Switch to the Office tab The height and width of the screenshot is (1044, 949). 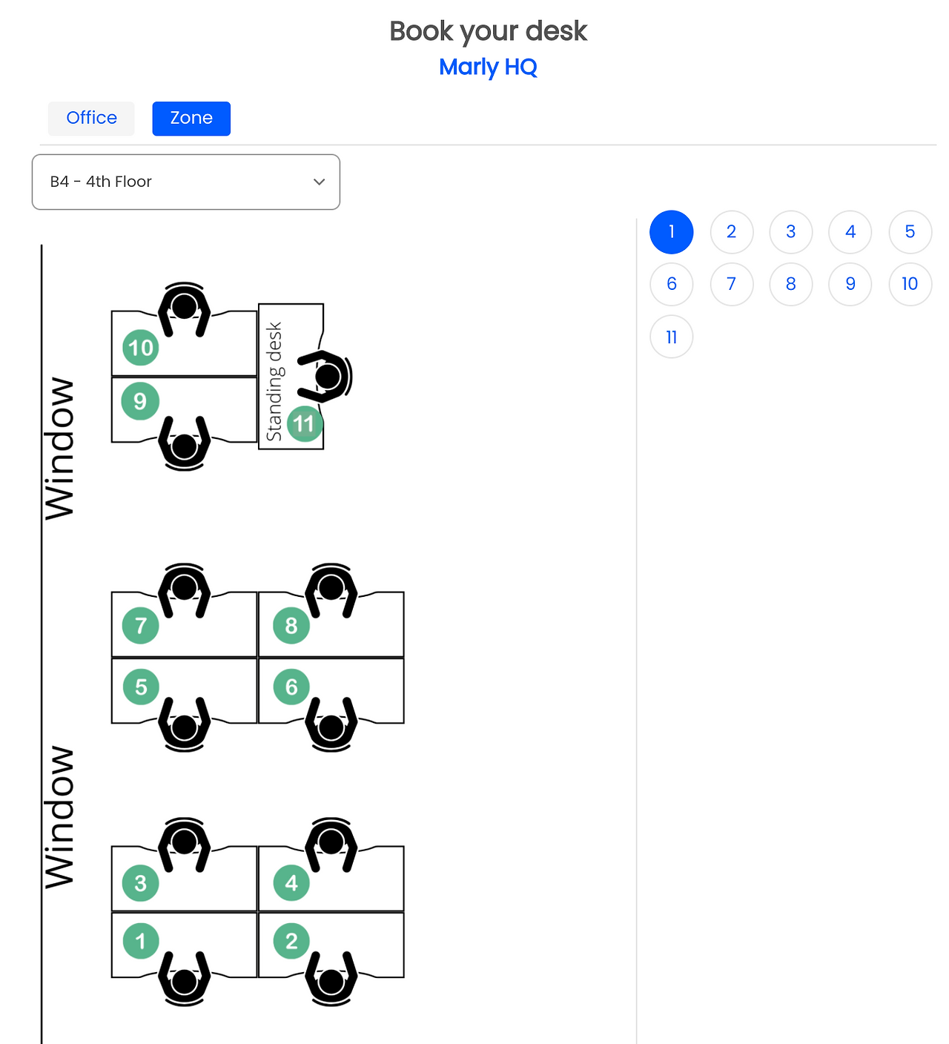point(91,119)
